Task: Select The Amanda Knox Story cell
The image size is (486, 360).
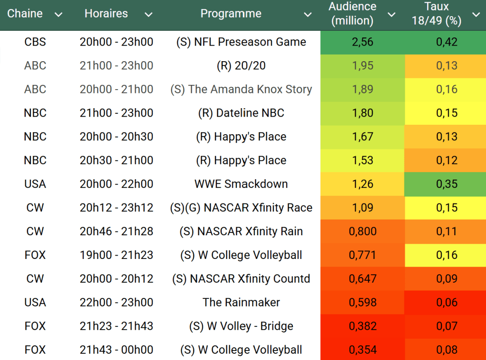Action: (x=241, y=90)
